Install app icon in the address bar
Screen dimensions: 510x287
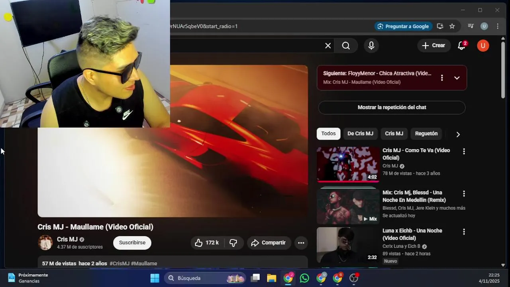[x=440, y=26]
